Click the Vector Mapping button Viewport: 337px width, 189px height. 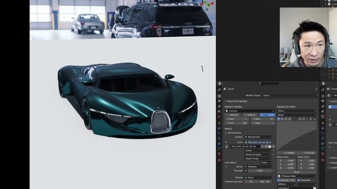coord(258,166)
